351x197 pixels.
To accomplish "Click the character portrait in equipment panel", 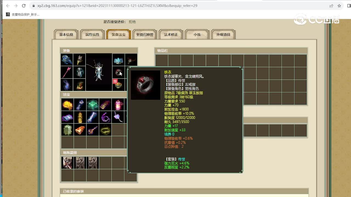I will click(x=99, y=72).
